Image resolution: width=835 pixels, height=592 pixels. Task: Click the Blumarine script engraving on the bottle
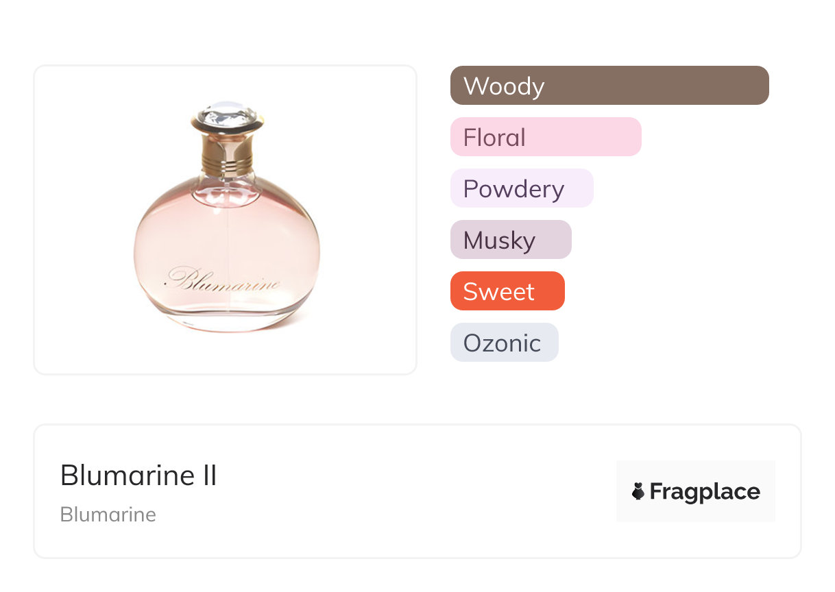(224, 280)
